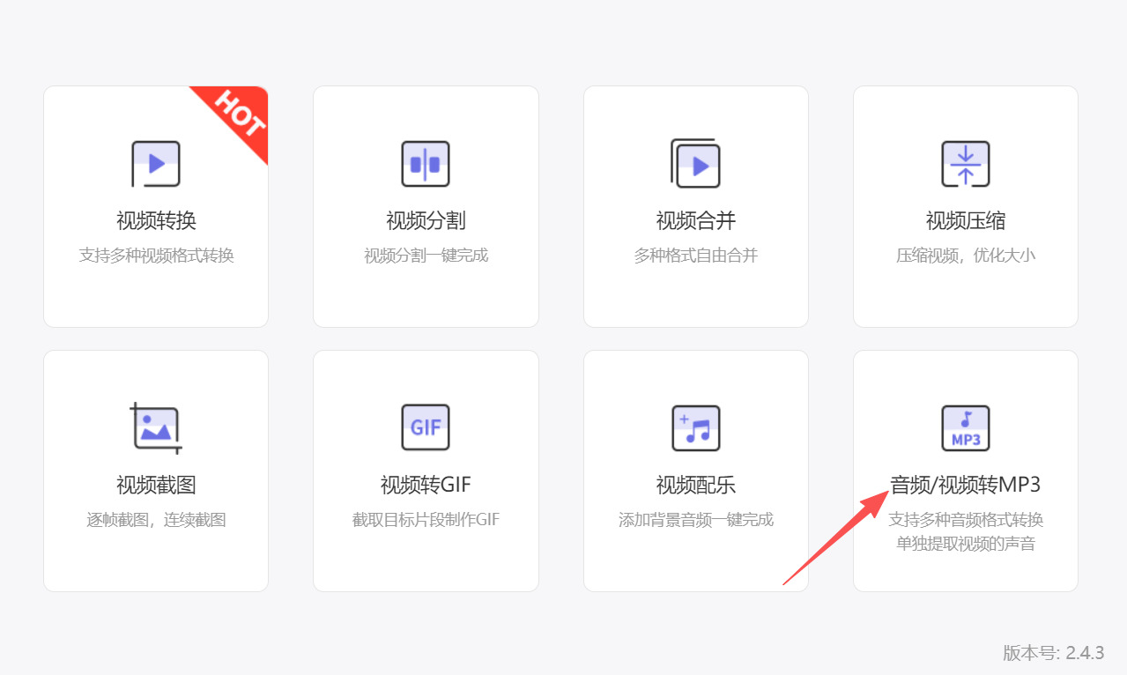This screenshot has width=1127, height=675.
Task: Click the version number 版本号: 2.4.3
Action: (x=1053, y=653)
